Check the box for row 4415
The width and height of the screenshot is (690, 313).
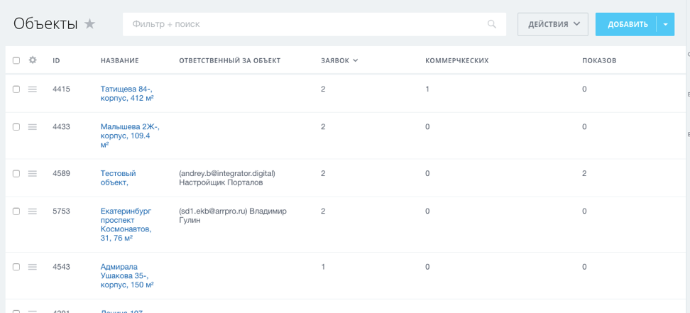(16, 89)
